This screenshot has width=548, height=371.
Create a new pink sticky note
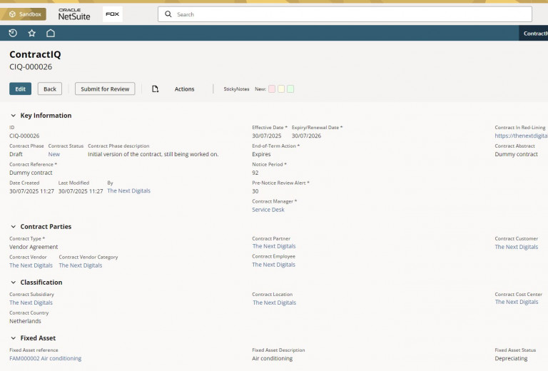tap(272, 89)
